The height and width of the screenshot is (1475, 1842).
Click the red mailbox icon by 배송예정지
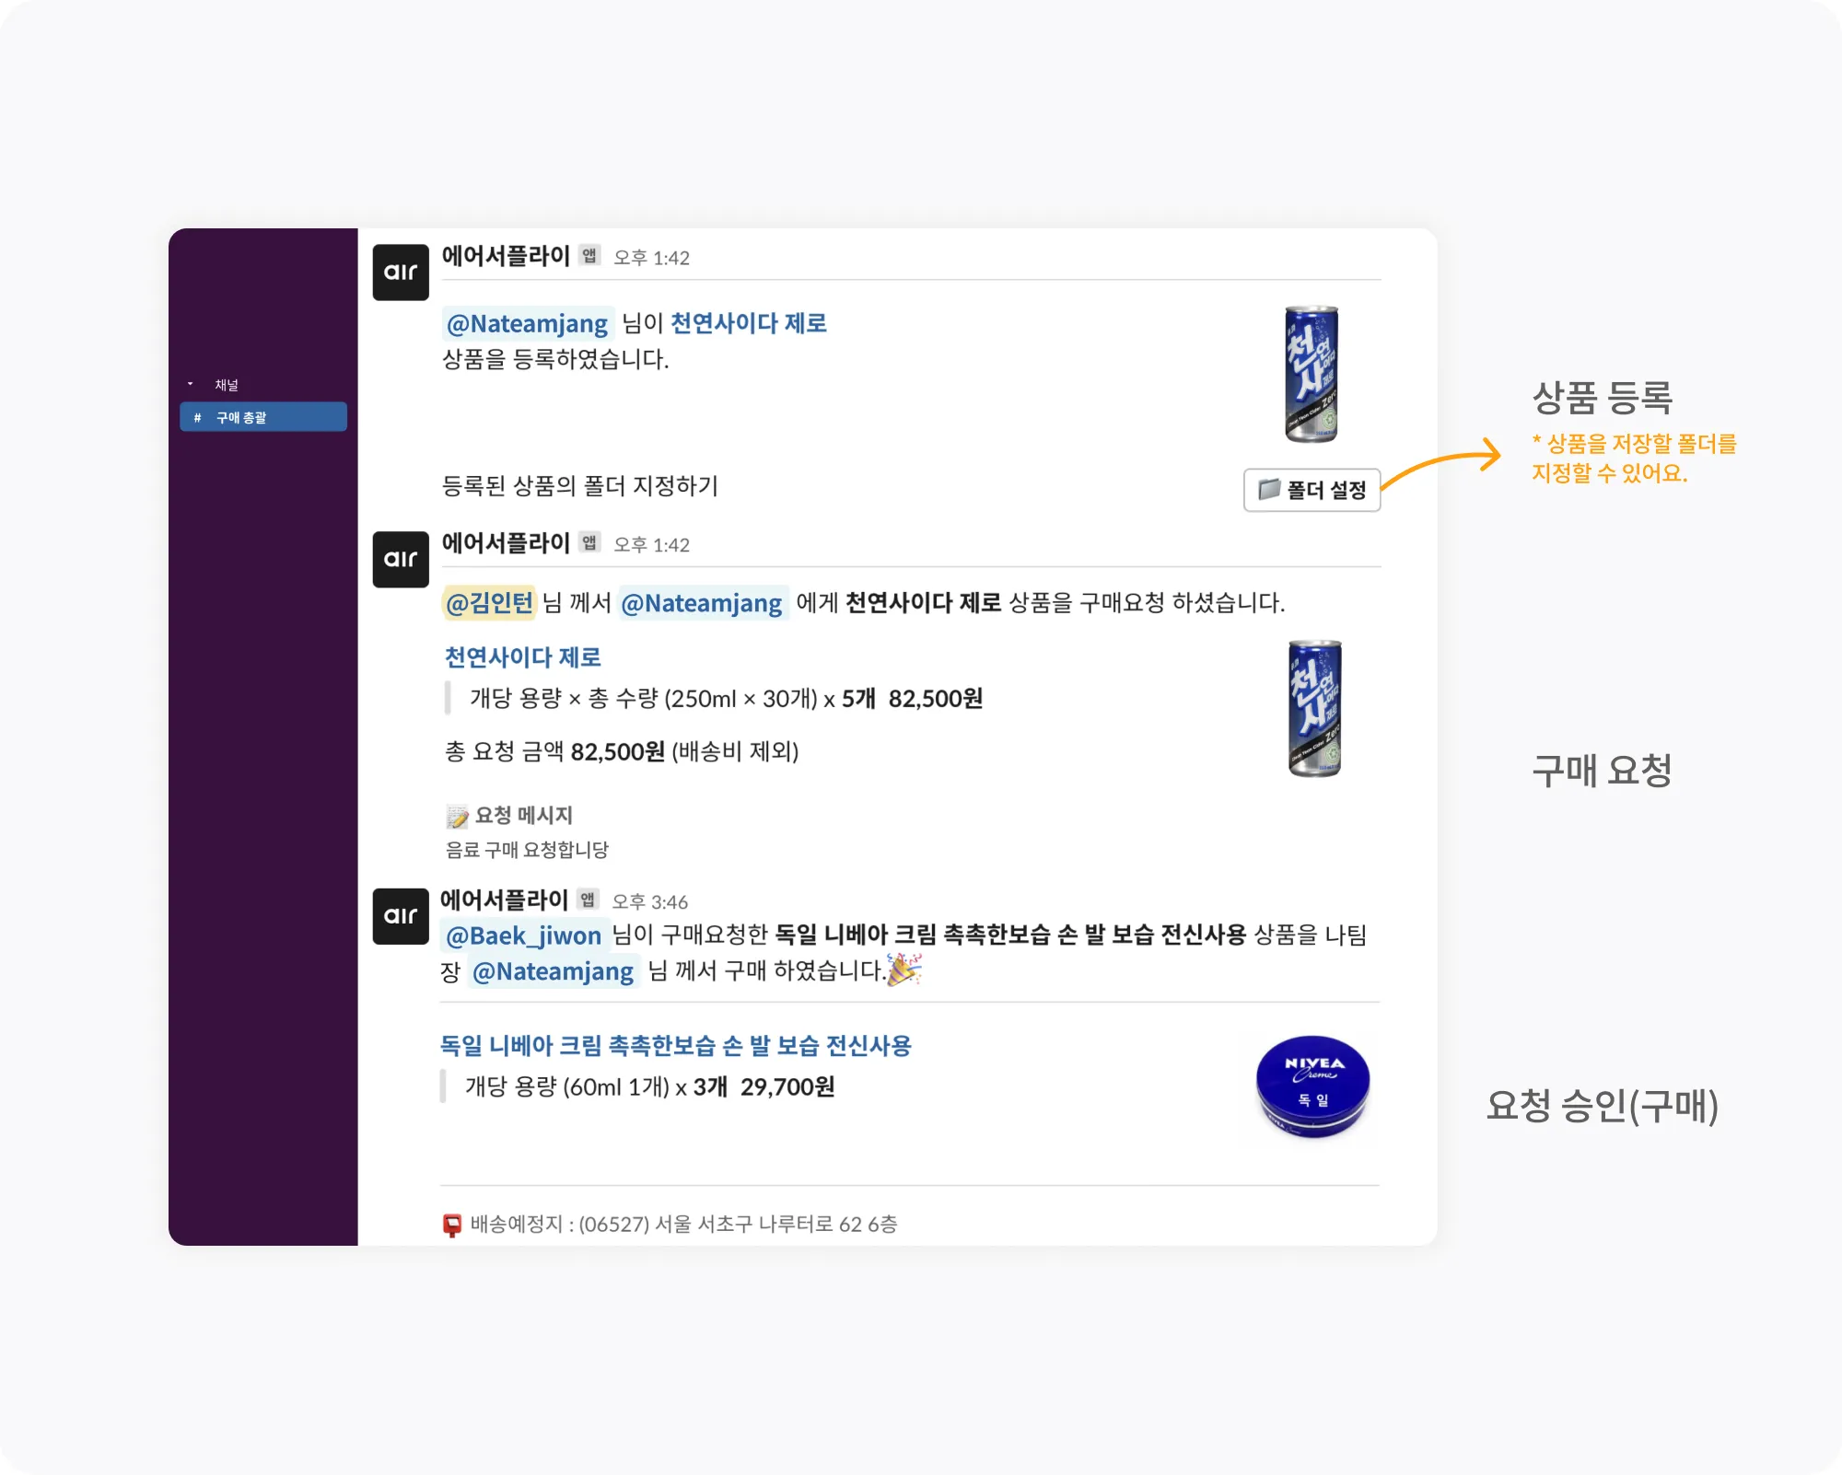[452, 1225]
